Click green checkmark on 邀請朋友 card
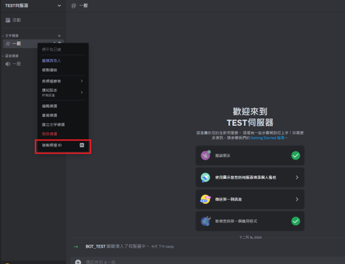 click(296, 156)
